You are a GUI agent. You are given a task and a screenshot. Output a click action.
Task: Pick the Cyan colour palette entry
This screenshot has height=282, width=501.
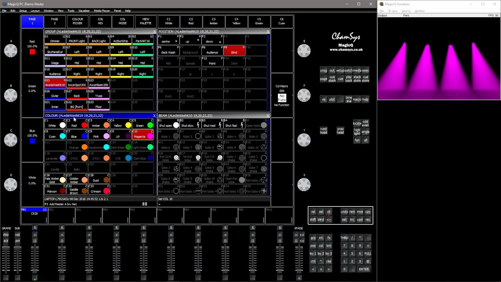pyautogui.click(x=55, y=134)
